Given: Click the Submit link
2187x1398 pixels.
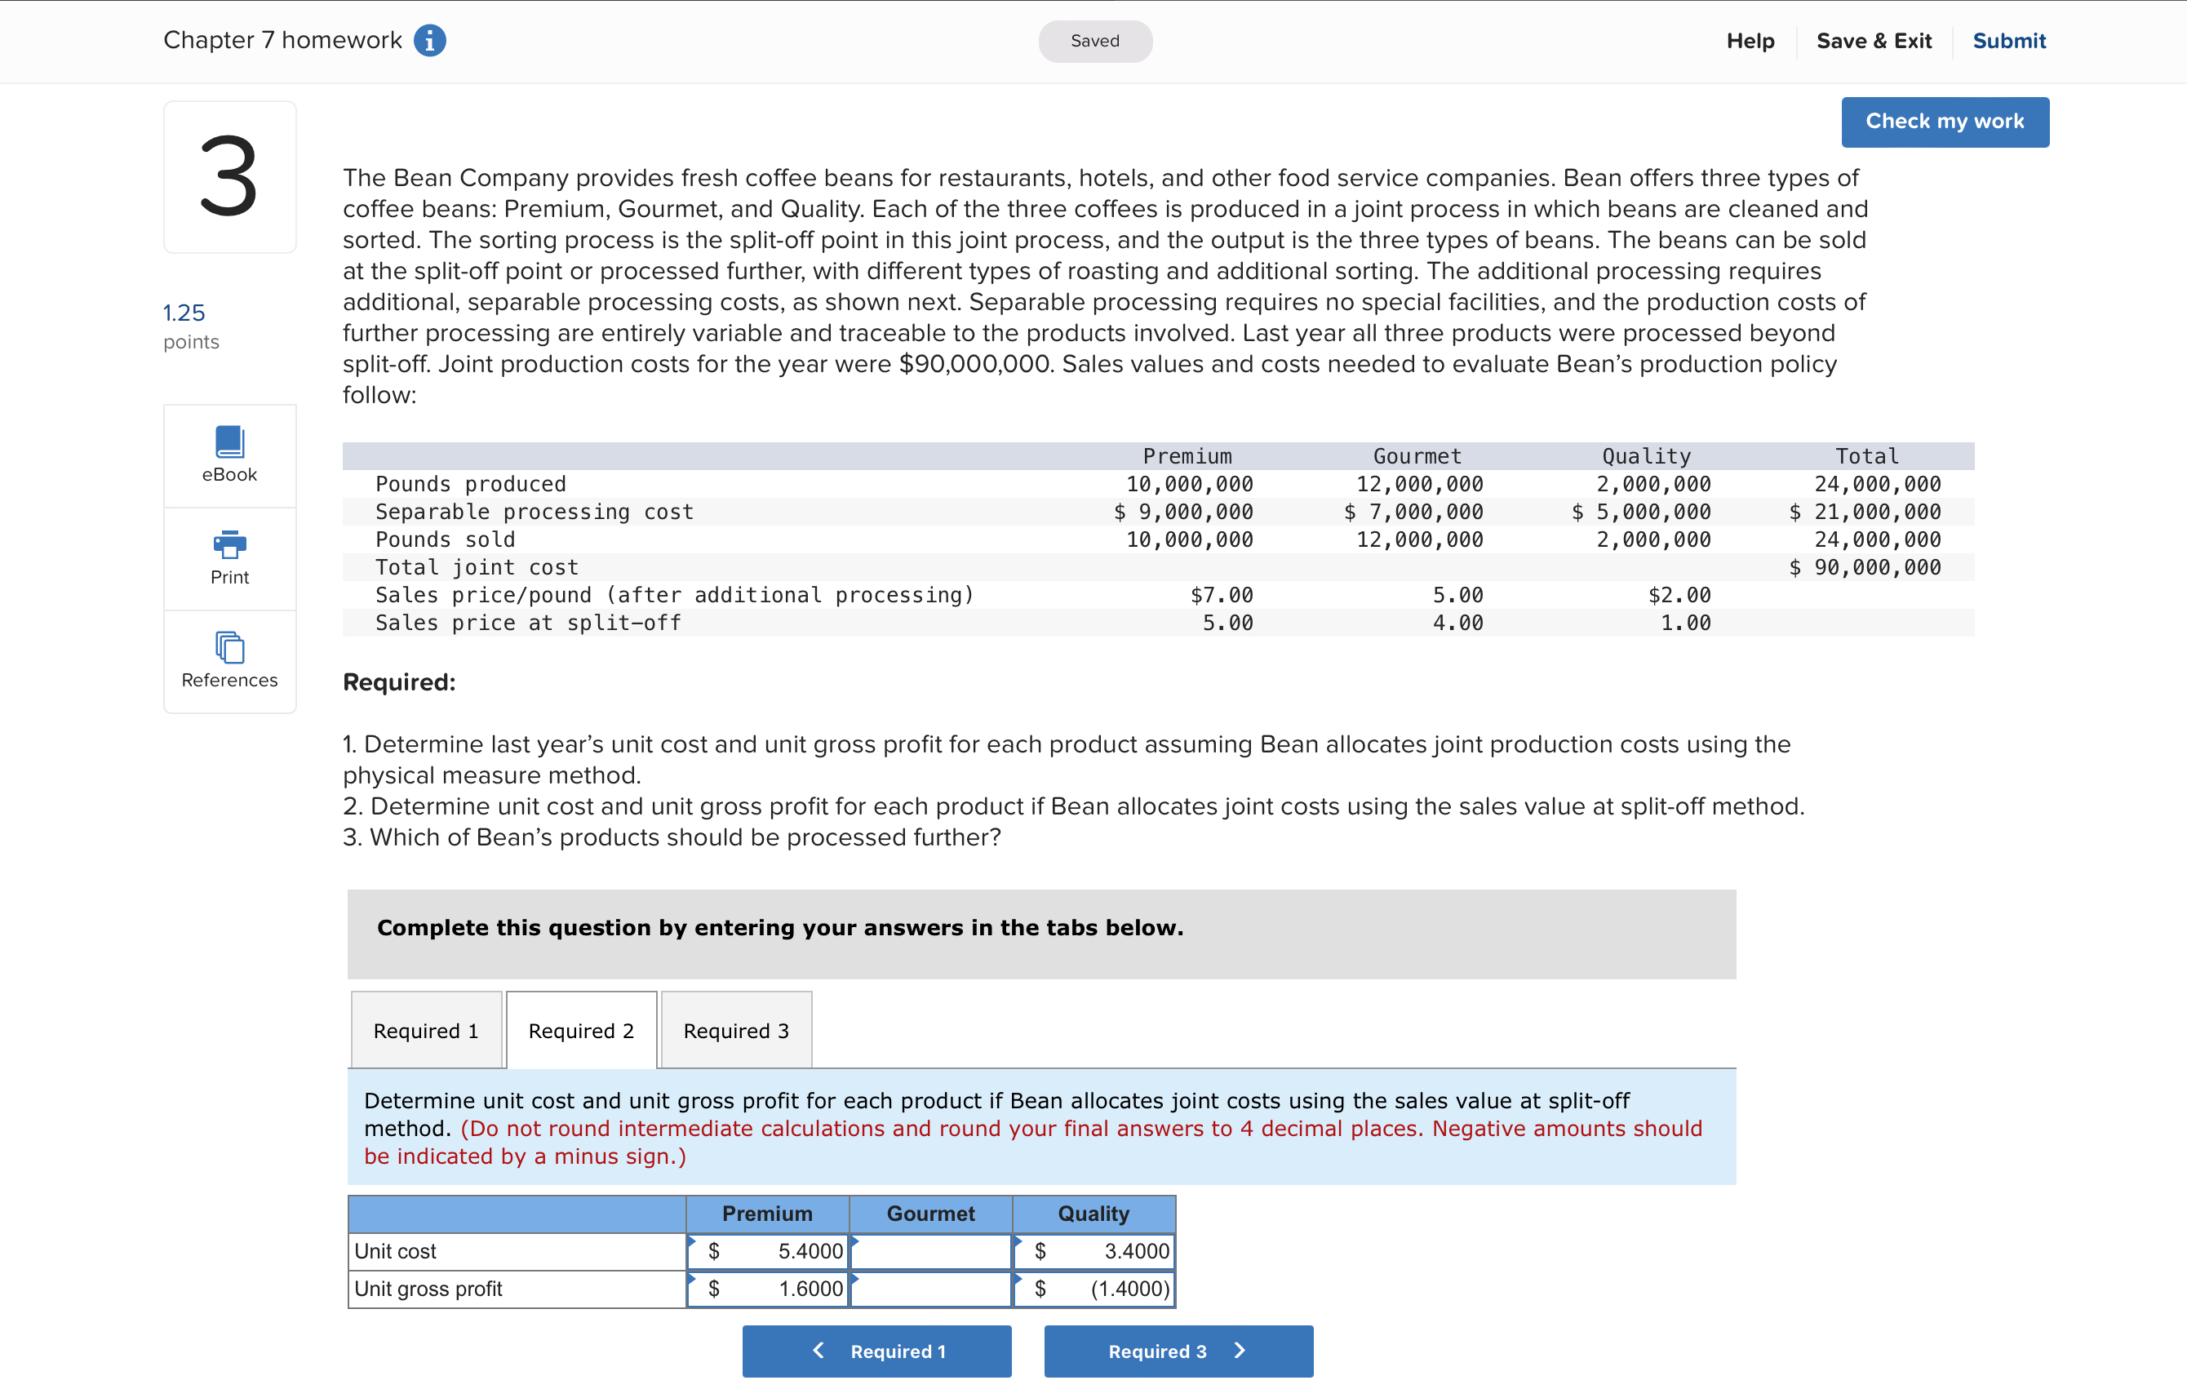Looking at the screenshot, I should coord(2008,41).
